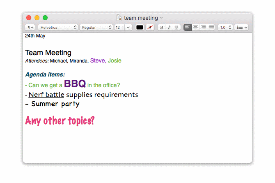Place cursor in the 'Any other topics?' line
275x183 pixels.
point(60,120)
